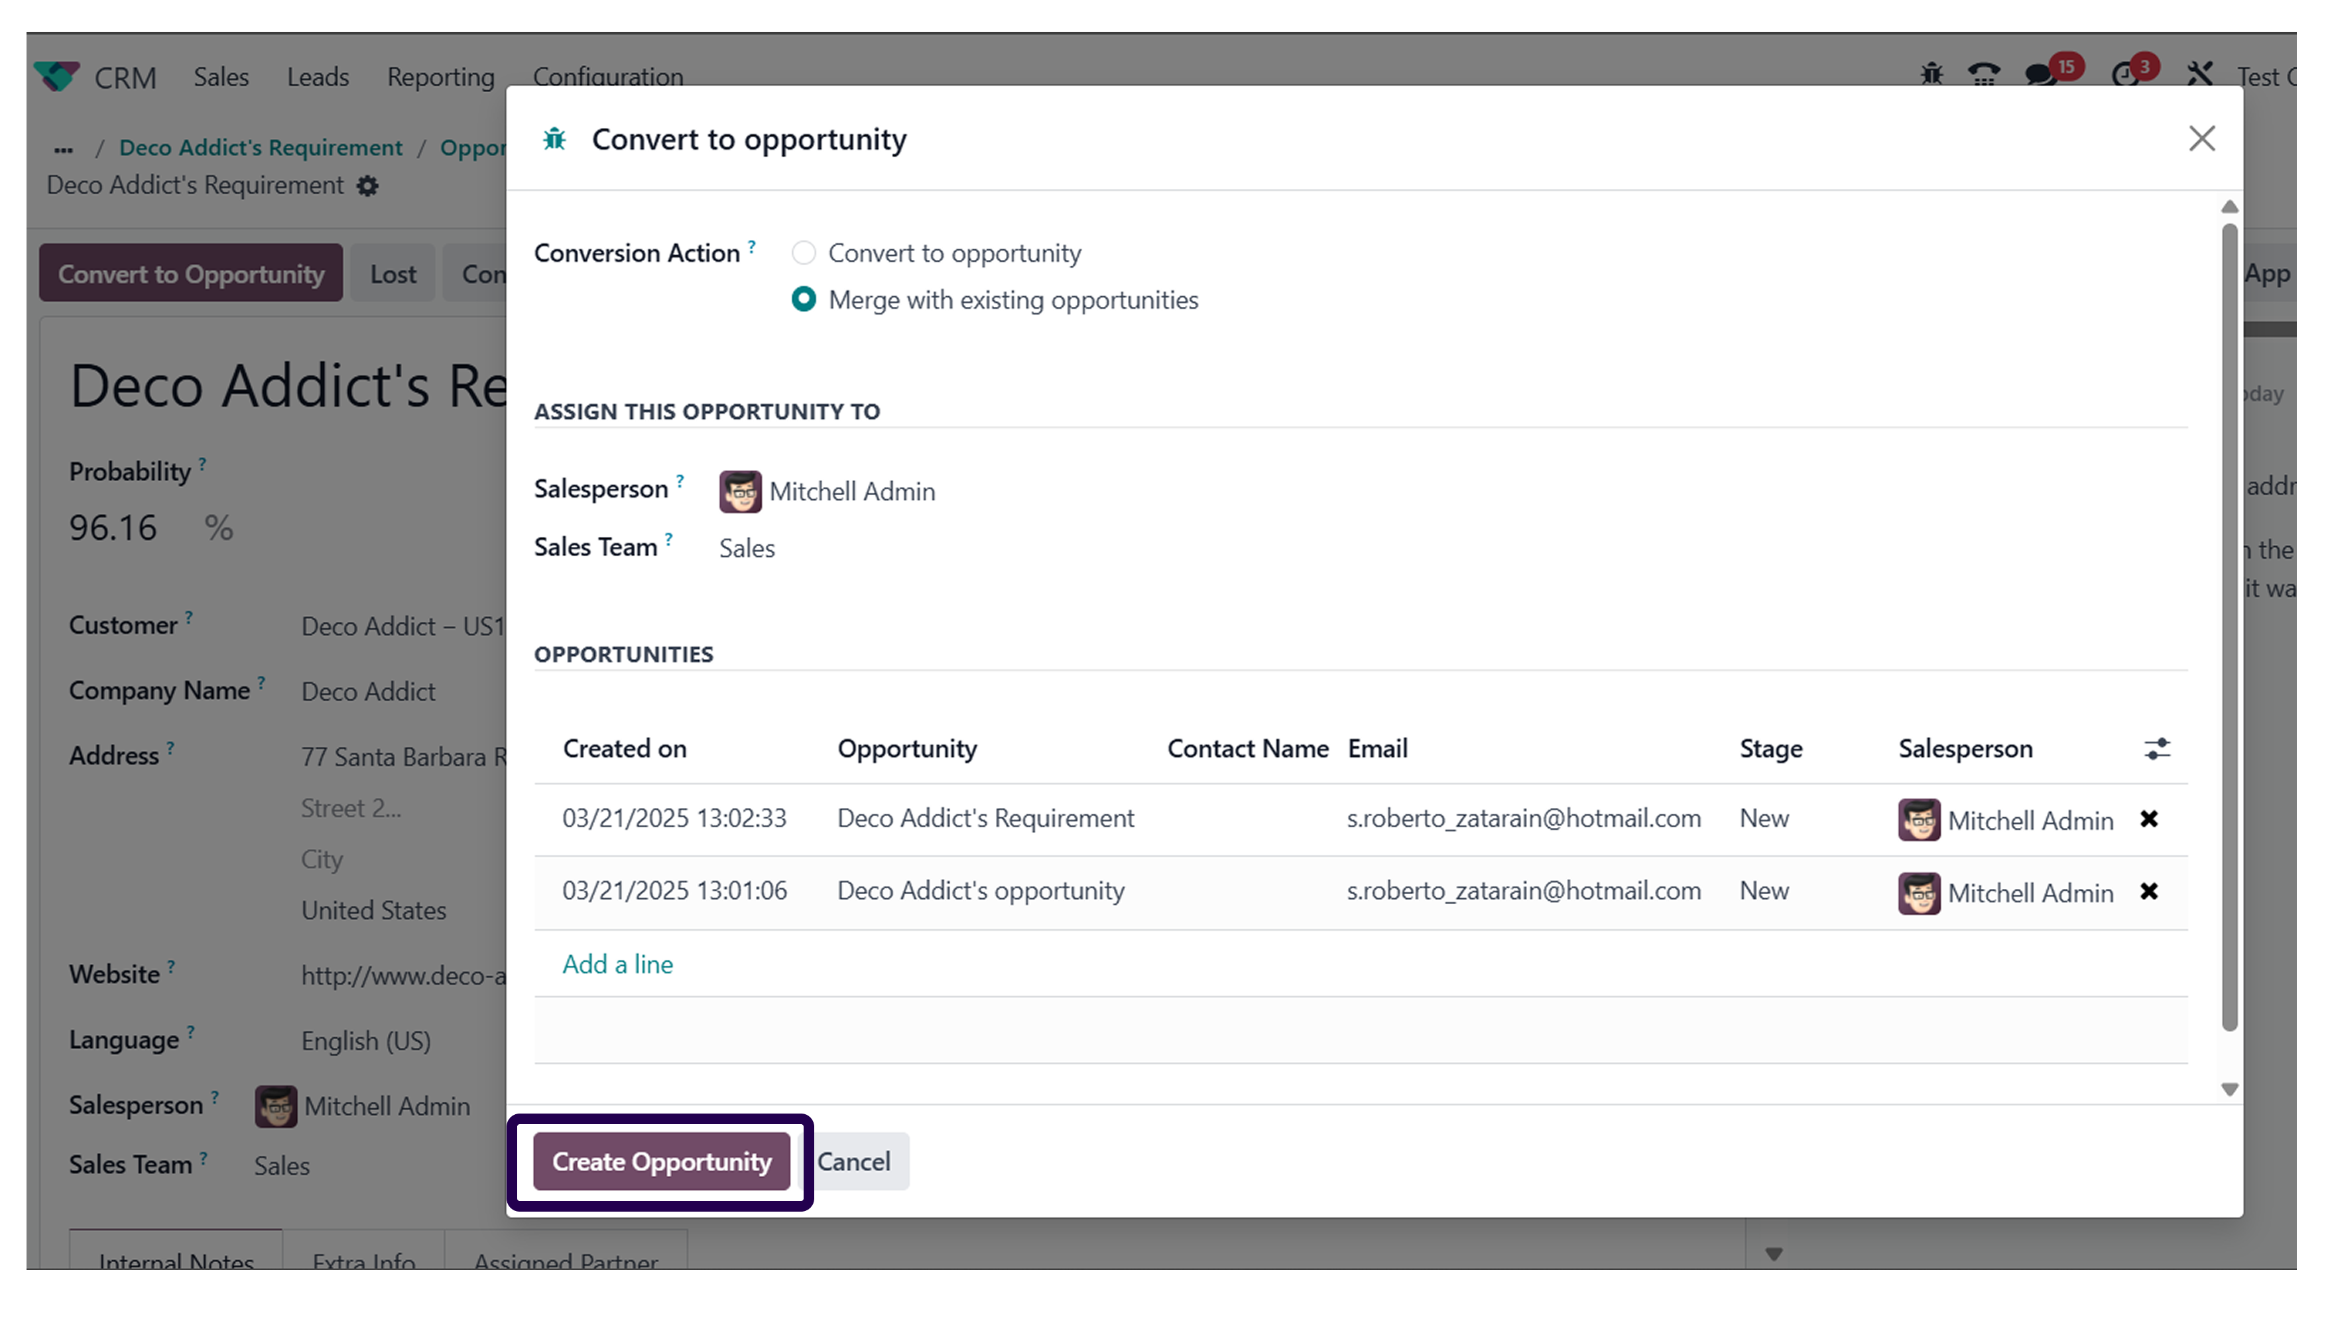Screen dimensions: 2326x1323
Task: Click the Probability help question mark
Action: 203,463
